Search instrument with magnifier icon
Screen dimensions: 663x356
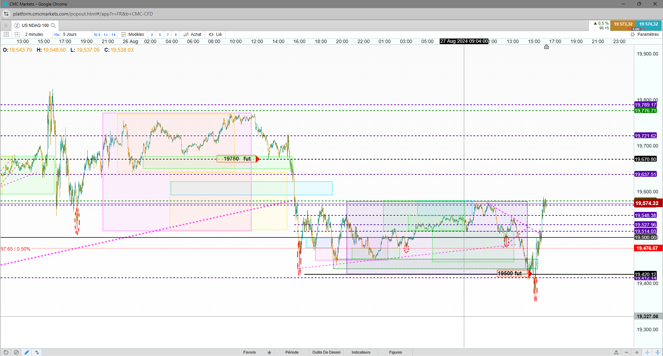coord(53,26)
